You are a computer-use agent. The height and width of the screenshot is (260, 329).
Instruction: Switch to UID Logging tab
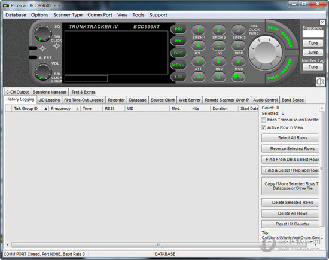pos(49,100)
